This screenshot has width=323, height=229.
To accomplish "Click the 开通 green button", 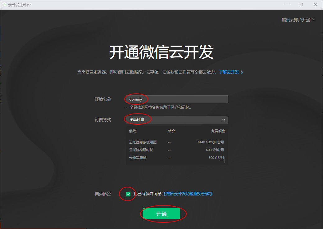I will 161,214.
